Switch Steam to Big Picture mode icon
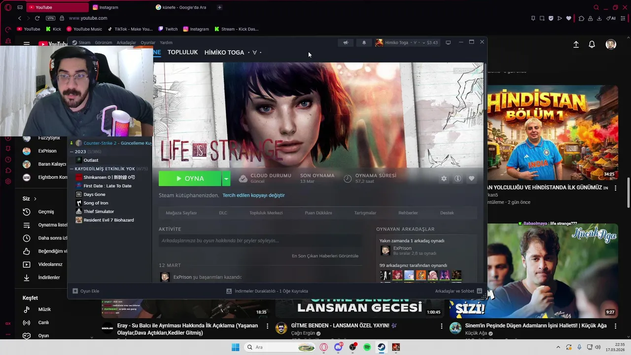Image resolution: width=631 pixels, height=355 pixels. click(x=448, y=42)
